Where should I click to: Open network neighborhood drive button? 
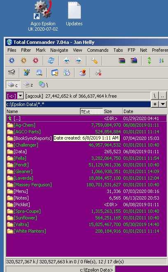(43, 85)
